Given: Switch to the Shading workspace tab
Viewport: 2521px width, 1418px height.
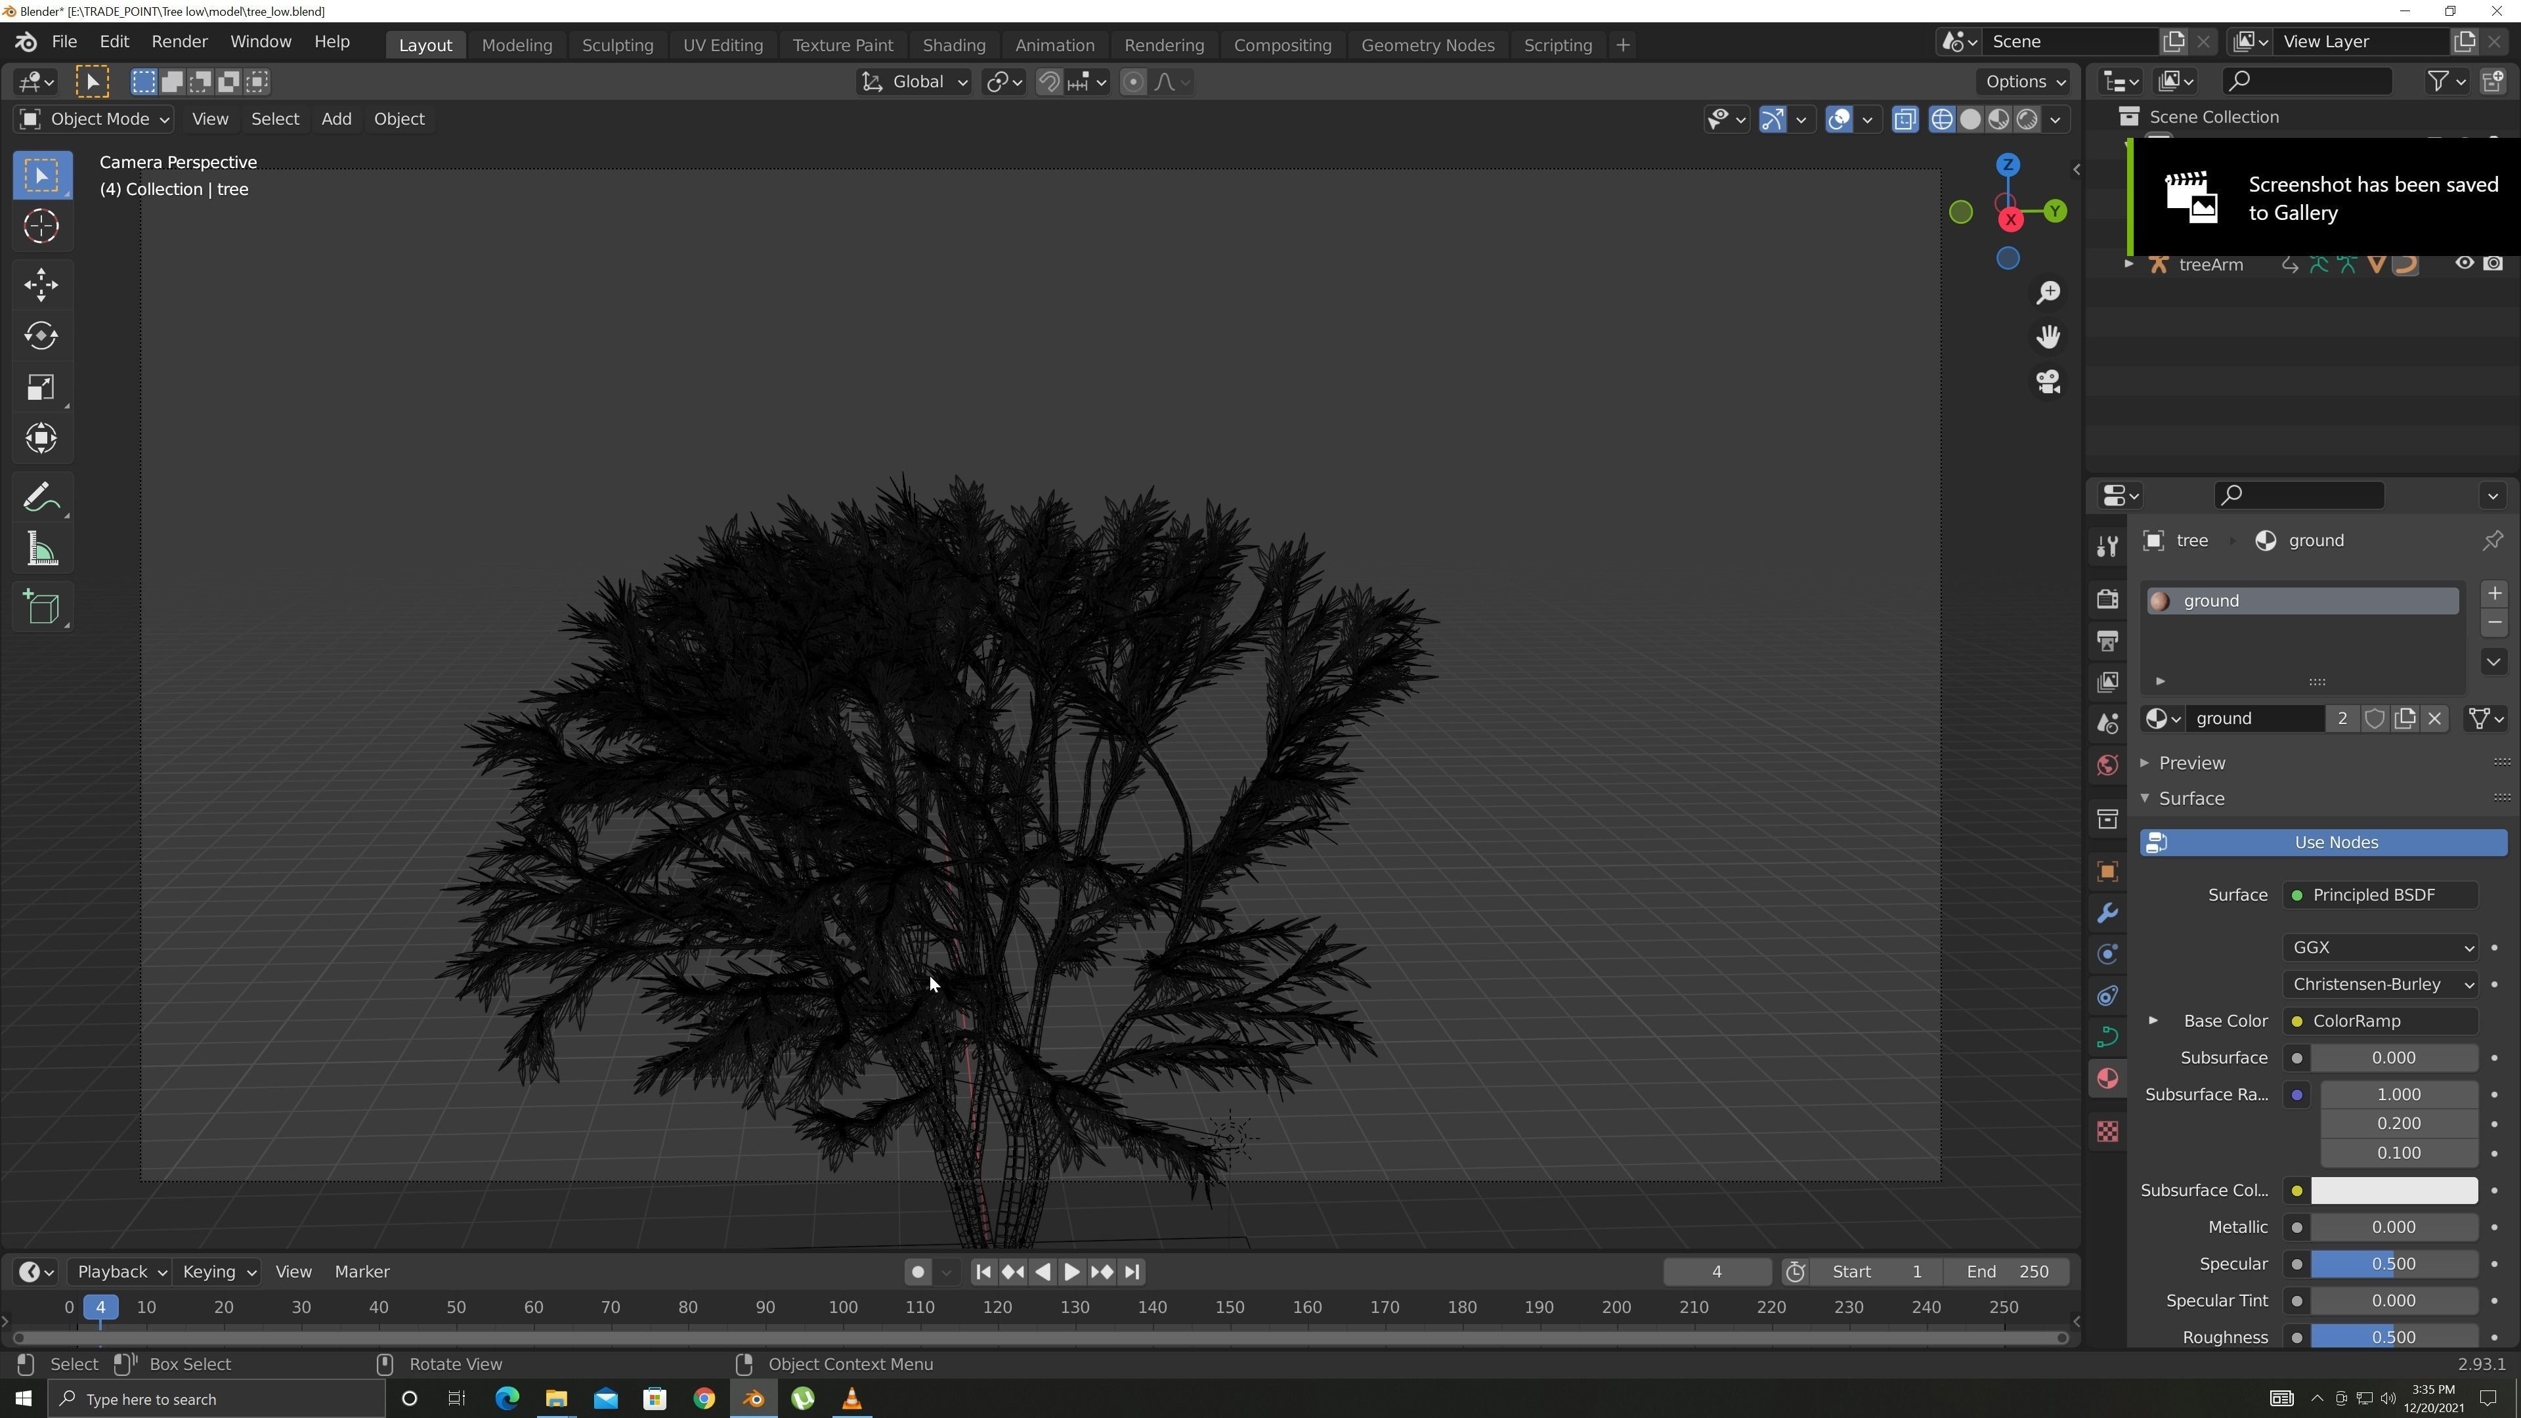Looking at the screenshot, I should [x=954, y=45].
